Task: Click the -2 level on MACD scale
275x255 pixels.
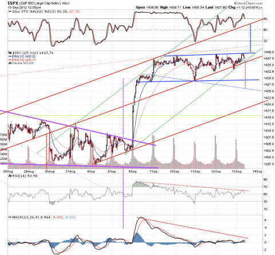Action: 265,250
